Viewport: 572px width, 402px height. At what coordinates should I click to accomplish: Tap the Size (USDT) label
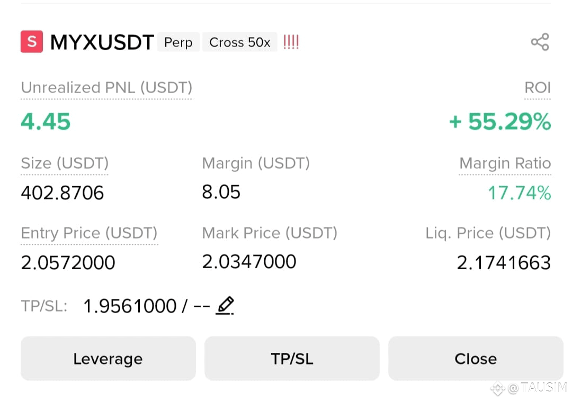pyautogui.click(x=65, y=163)
